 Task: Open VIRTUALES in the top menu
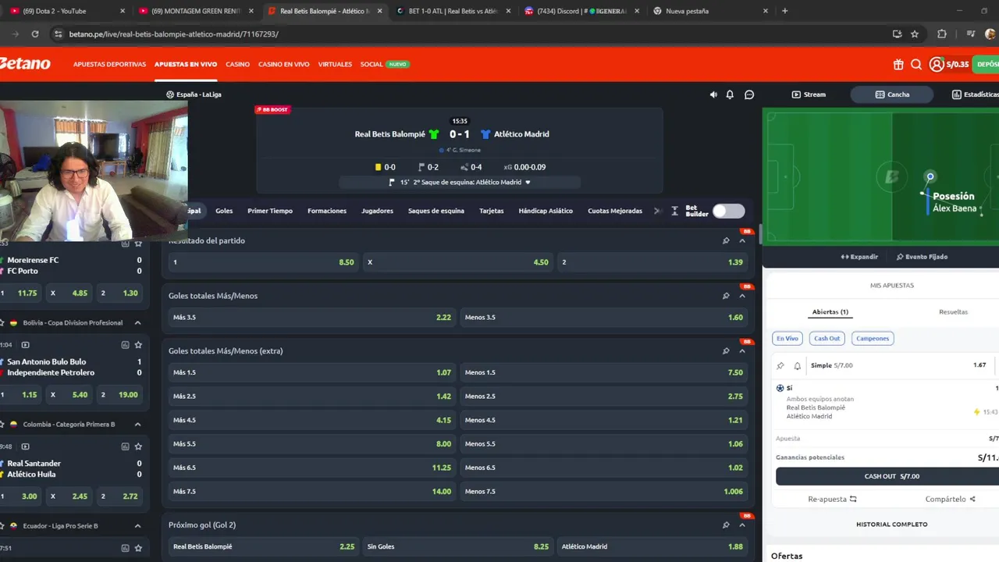click(x=335, y=64)
